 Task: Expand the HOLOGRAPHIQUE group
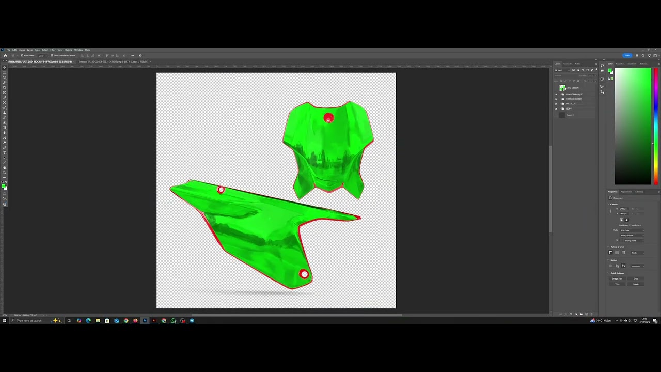560,94
